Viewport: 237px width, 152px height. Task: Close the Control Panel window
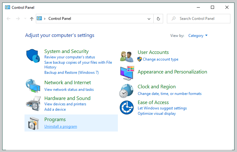pyautogui.click(x=227, y=7)
